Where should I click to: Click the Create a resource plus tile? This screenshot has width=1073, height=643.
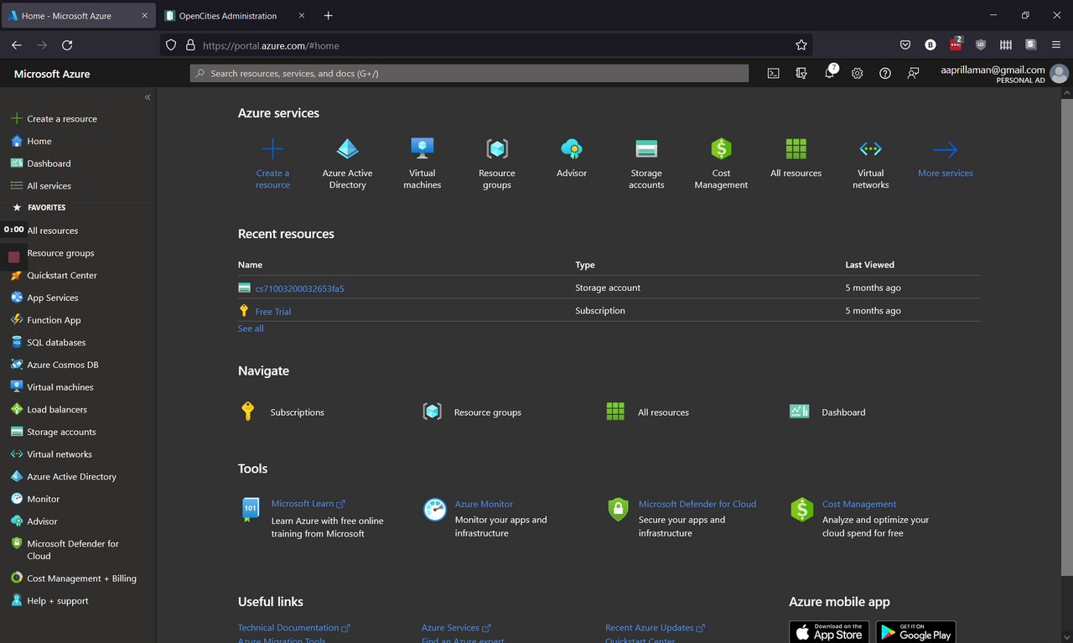click(x=272, y=163)
